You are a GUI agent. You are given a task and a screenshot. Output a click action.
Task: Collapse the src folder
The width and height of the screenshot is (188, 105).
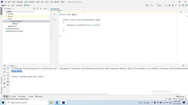pyautogui.click(x=6, y=19)
